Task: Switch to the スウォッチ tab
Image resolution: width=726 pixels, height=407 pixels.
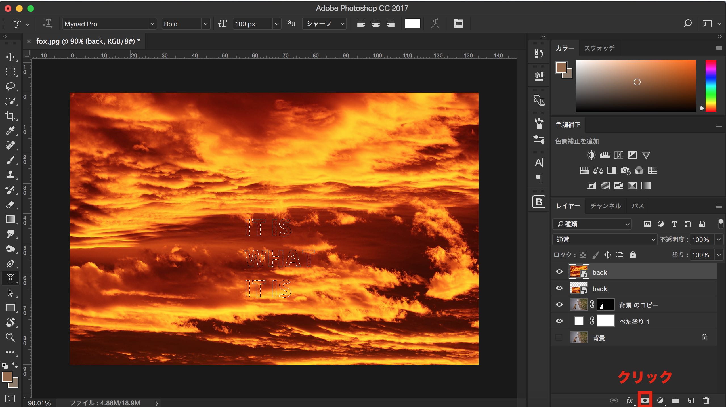Action: tap(599, 48)
